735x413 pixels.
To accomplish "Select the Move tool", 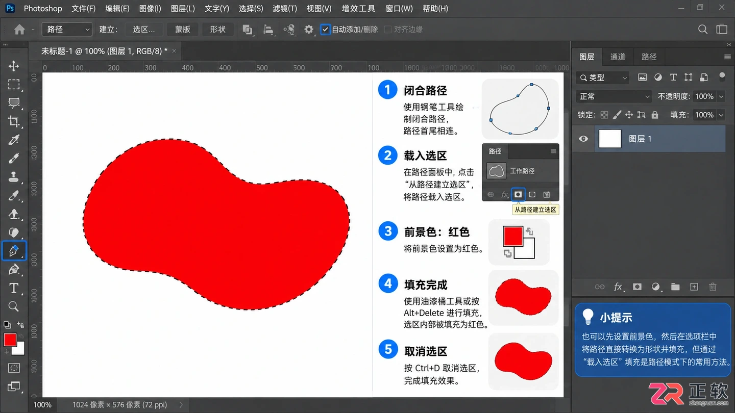I will [x=14, y=66].
